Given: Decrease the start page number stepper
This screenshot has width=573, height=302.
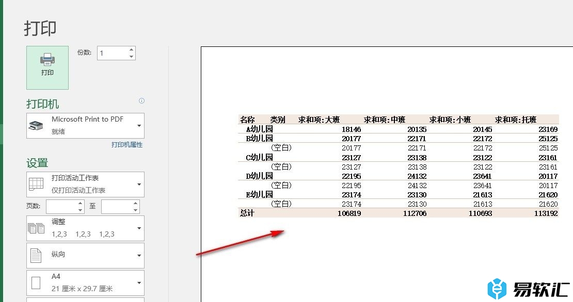Looking at the screenshot, I should (81, 210).
